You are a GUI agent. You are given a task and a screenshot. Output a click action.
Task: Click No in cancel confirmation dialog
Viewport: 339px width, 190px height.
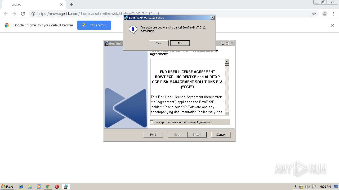(180, 43)
